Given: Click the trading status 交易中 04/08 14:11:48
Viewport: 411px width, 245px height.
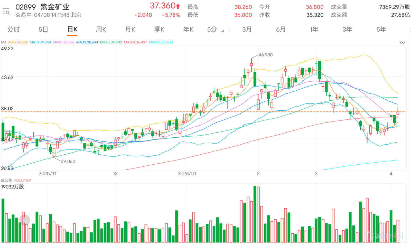Looking at the screenshot, I should click(x=42, y=15).
